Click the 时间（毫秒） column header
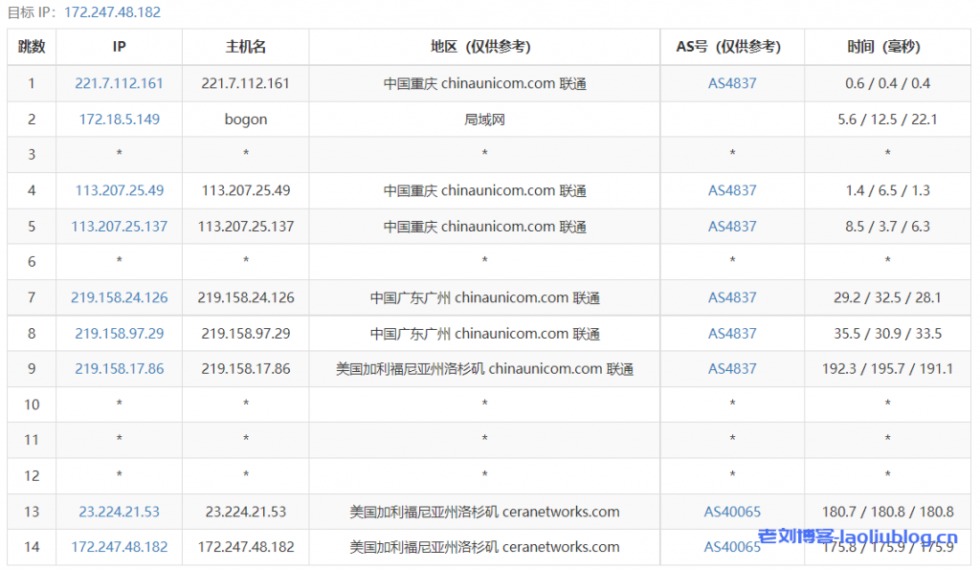 click(x=887, y=47)
